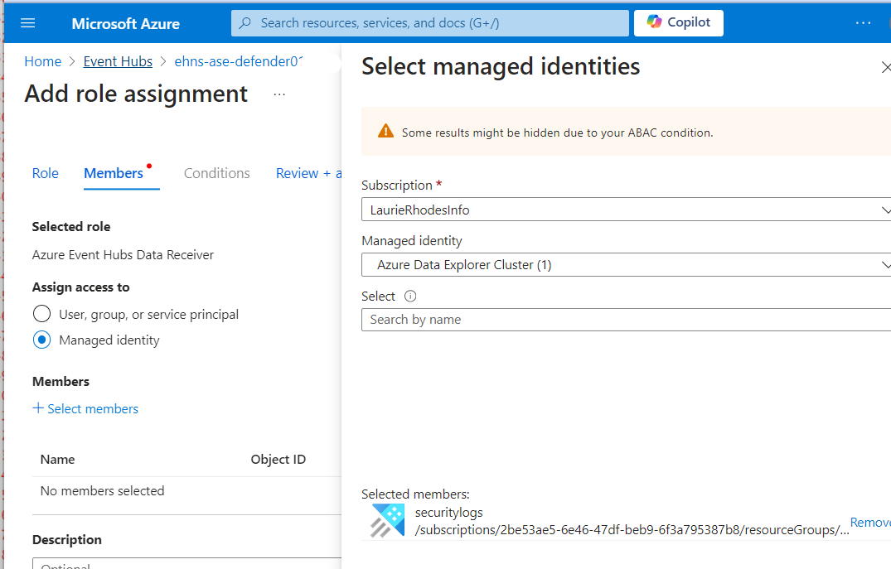Click the Name column header

pos(57,460)
